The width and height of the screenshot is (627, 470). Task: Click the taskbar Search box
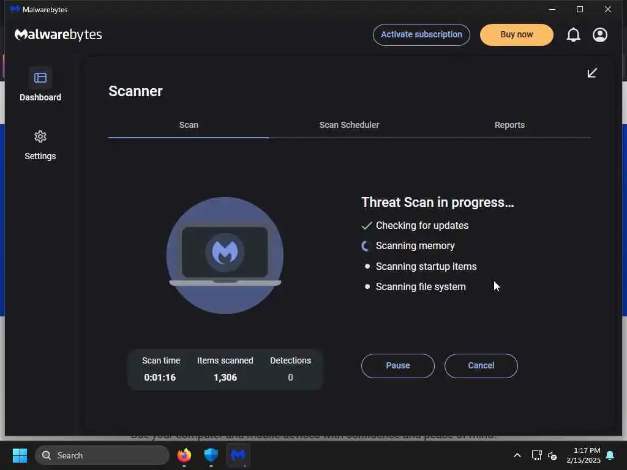click(x=102, y=455)
